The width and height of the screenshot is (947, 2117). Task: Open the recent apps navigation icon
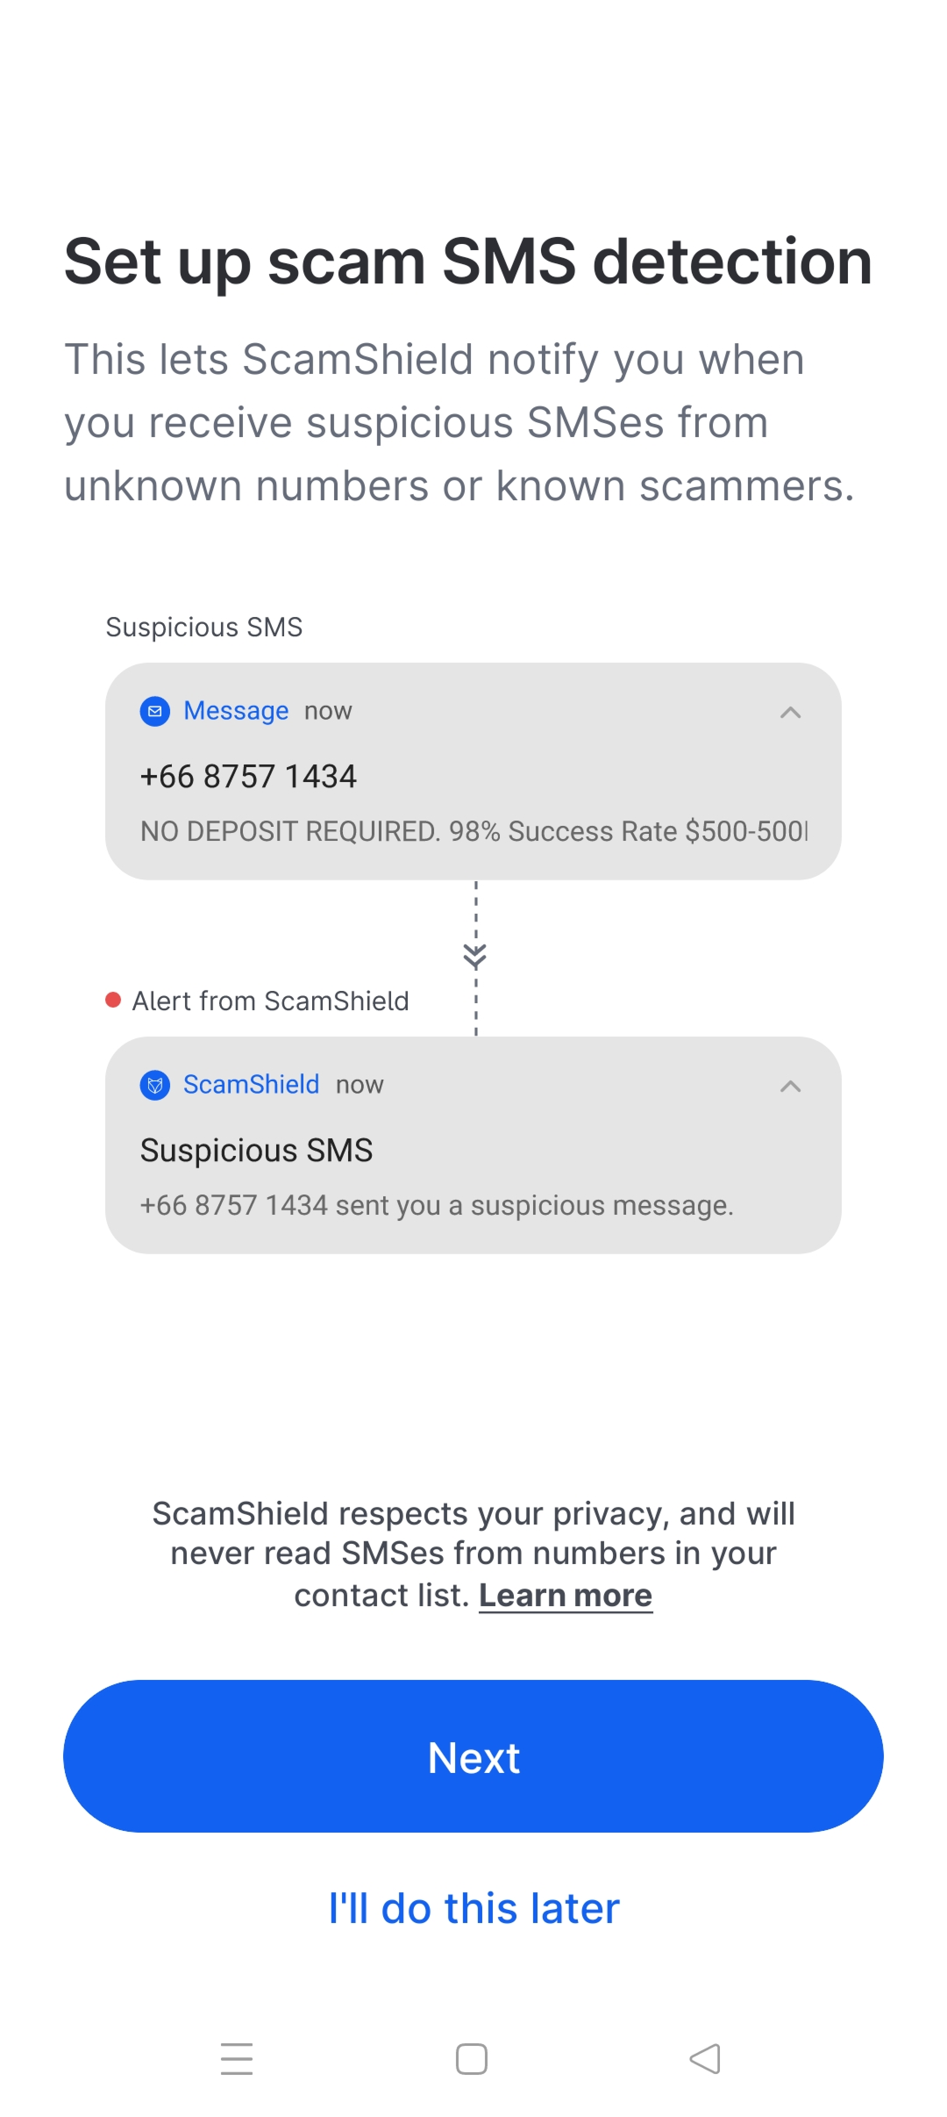point(237,2058)
